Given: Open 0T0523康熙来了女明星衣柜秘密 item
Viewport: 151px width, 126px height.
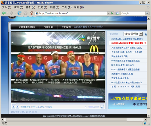Looking at the screenshot, I should click(125, 61).
